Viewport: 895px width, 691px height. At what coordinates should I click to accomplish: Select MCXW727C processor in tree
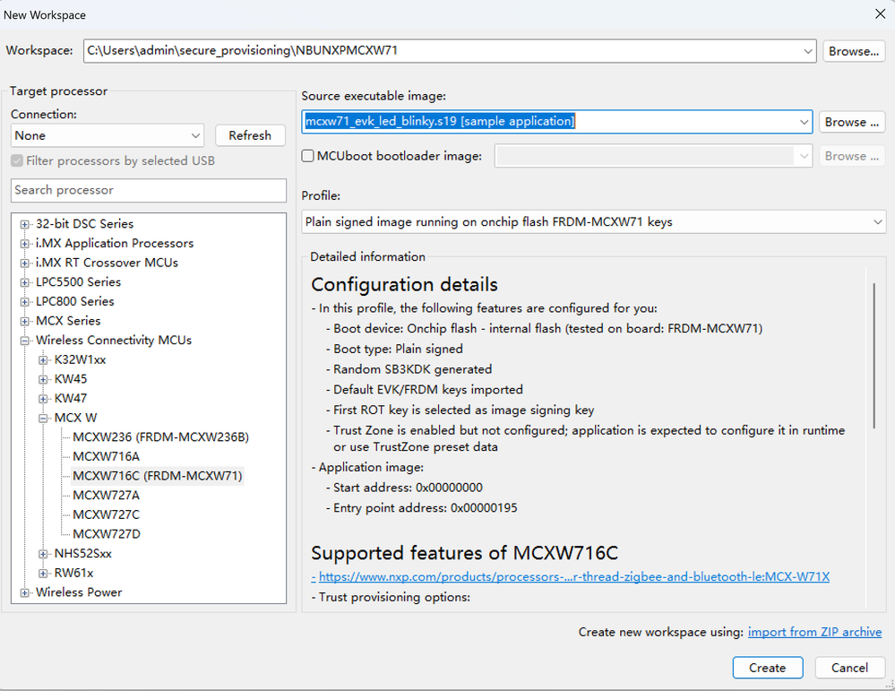tap(106, 514)
